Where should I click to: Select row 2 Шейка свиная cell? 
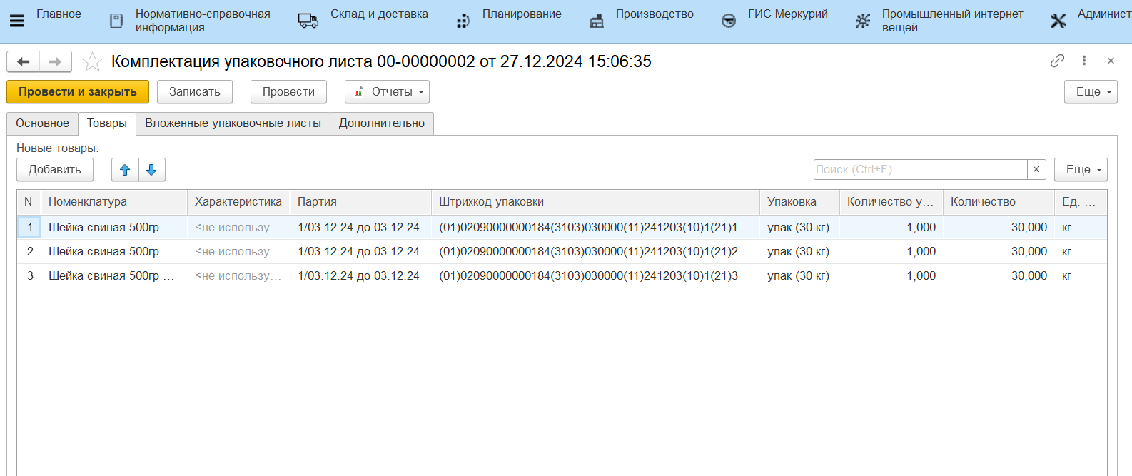click(x=114, y=252)
